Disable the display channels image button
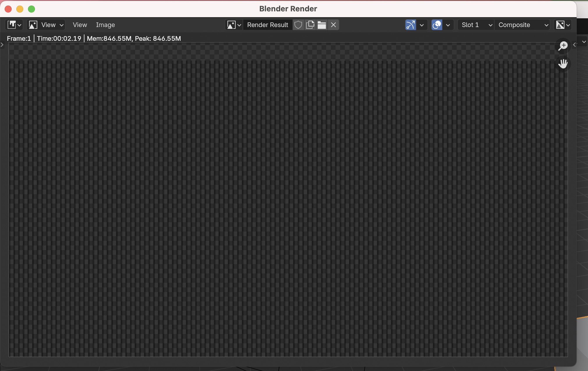This screenshot has width=588, height=371. (561, 25)
